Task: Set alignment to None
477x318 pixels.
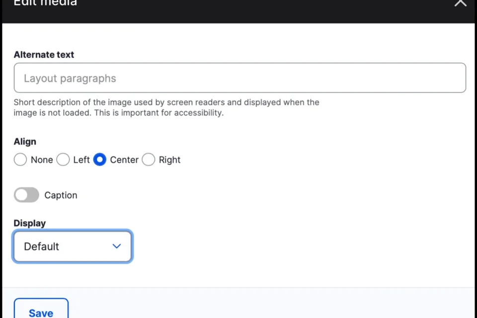Action: tap(20, 159)
